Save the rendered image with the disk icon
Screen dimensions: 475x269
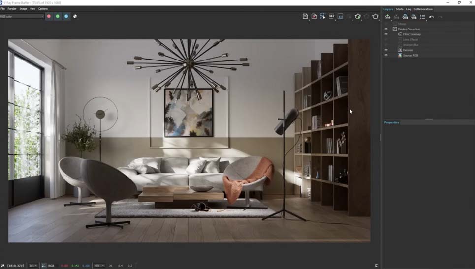point(305,16)
